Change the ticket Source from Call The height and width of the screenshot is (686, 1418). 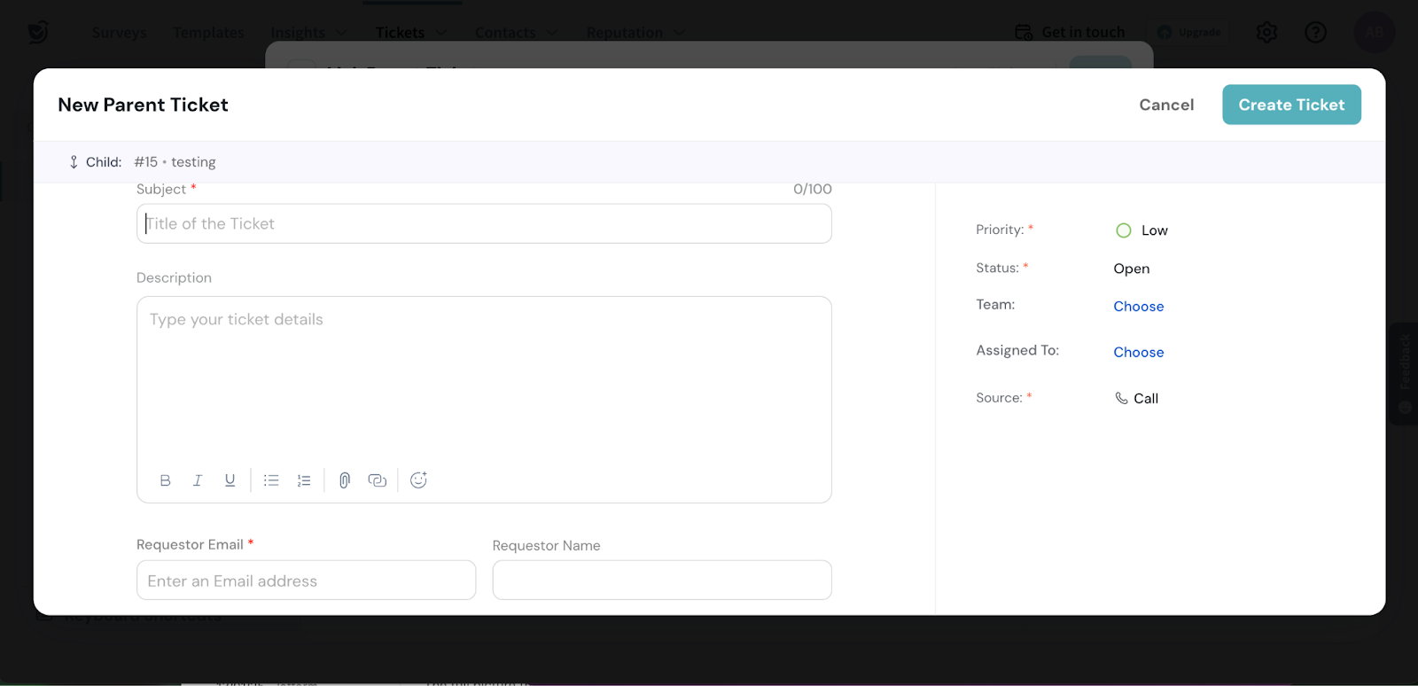click(1136, 399)
